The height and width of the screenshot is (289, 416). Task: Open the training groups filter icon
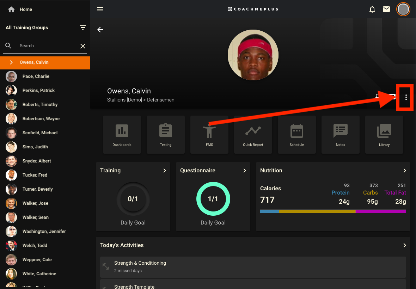83,27
